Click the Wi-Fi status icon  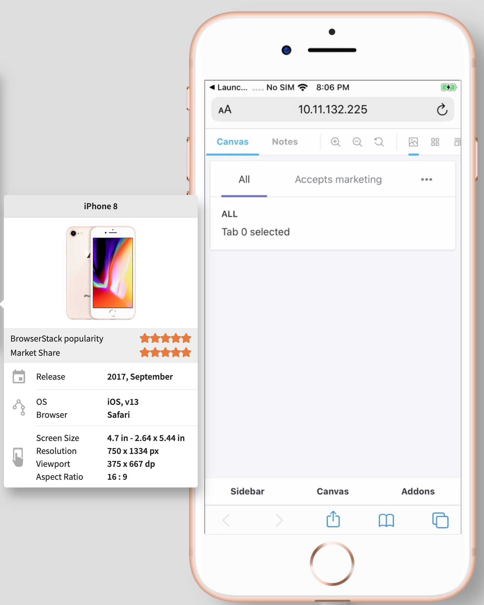click(x=303, y=87)
